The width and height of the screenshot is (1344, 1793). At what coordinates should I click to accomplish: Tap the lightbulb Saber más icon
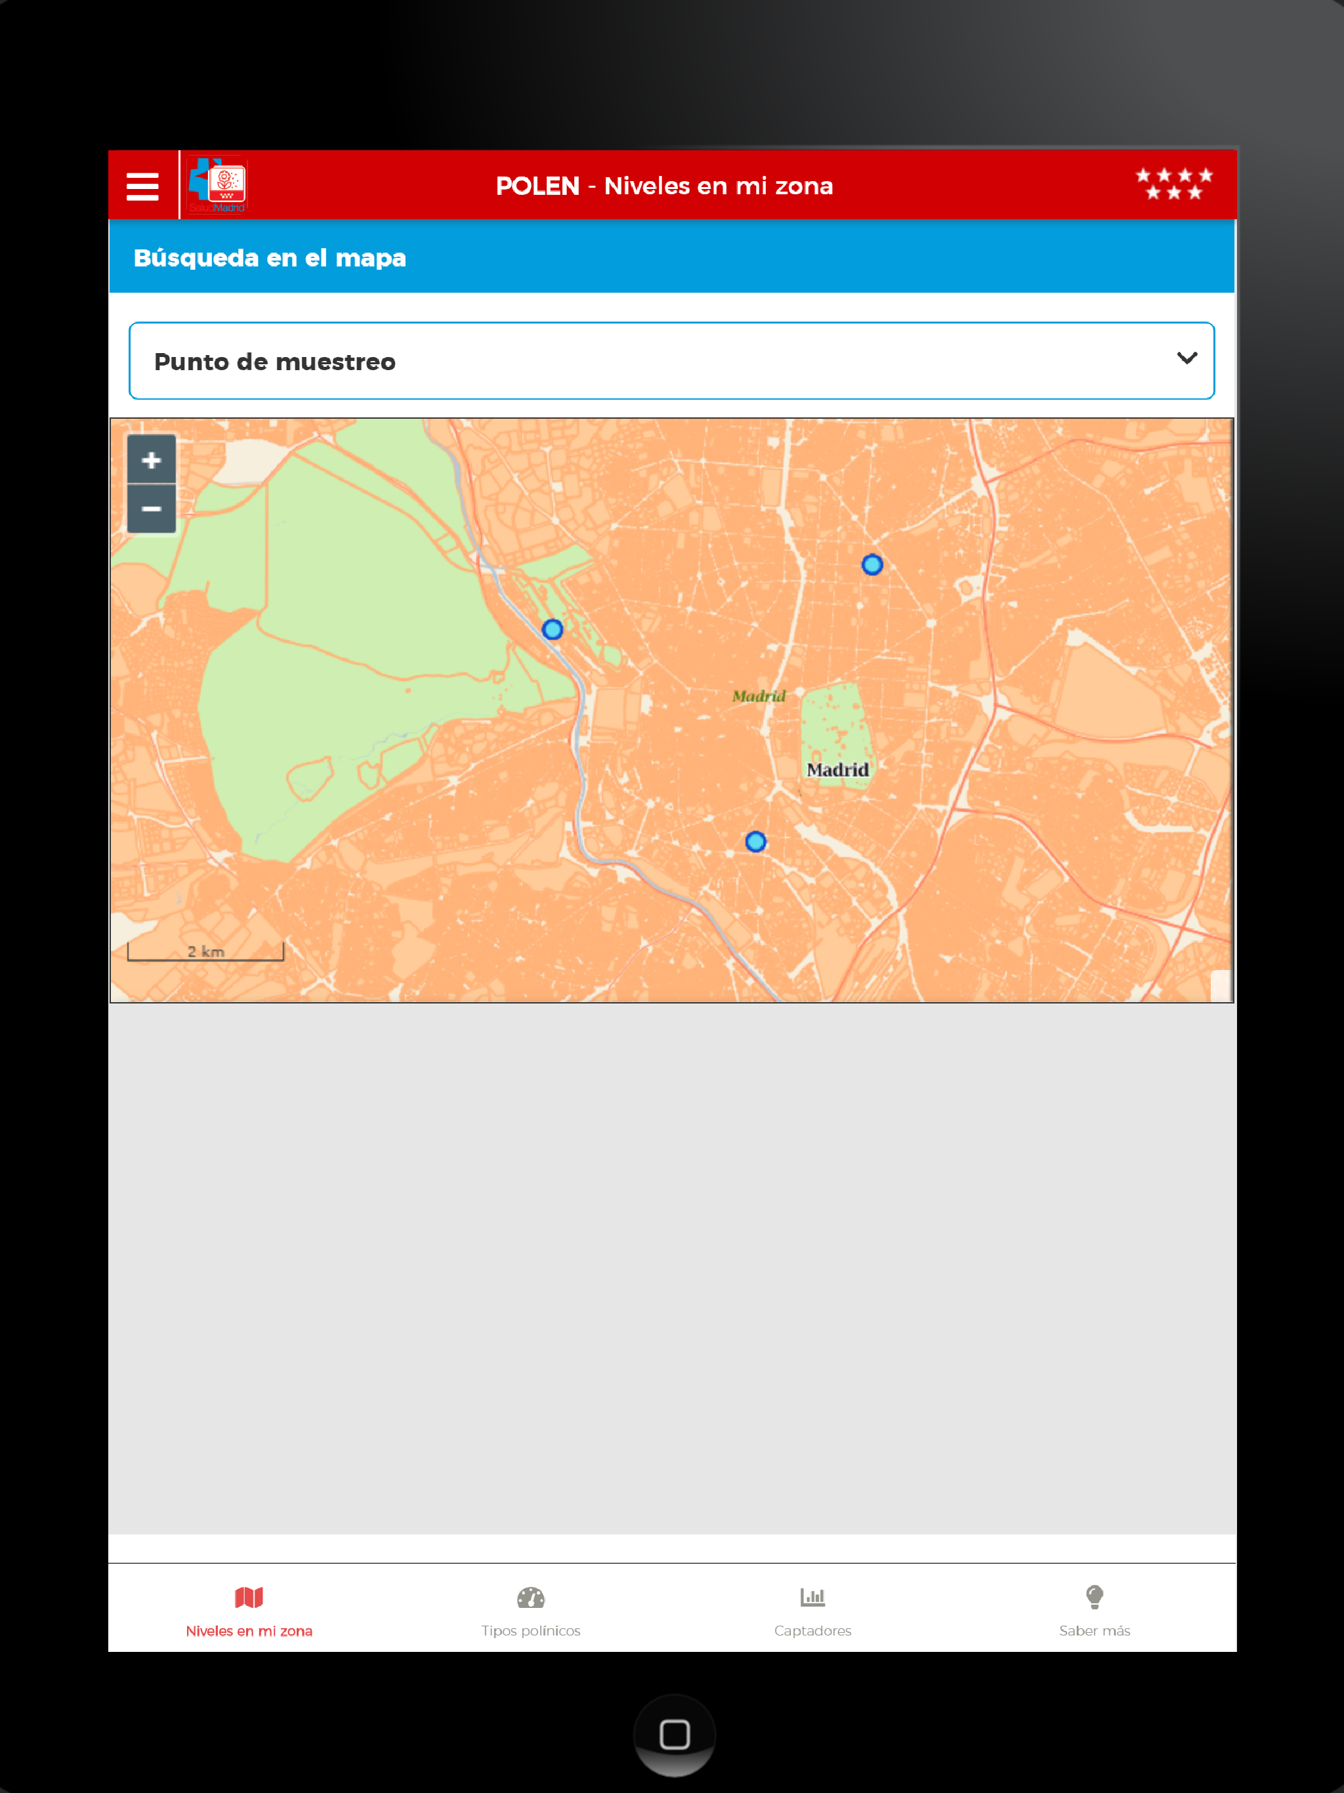(1095, 1597)
